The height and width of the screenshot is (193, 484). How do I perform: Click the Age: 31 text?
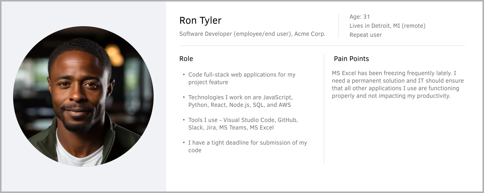tap(359, 17)
